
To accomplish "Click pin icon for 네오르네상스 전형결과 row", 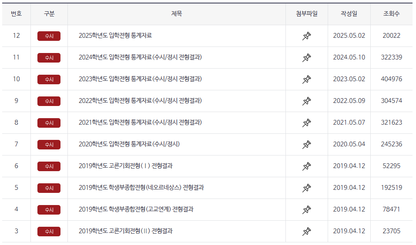I will (306, 188).
